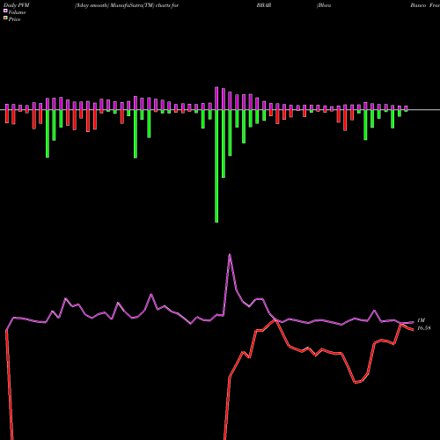The width and height of the screenshot is (440, 440).
Task: Click the BBAR ticker symbol text
Action: pos(264,5)
